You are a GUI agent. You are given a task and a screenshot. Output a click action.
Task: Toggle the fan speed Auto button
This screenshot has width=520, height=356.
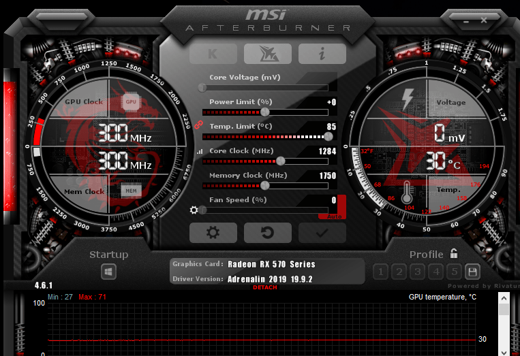coord(334,216)
